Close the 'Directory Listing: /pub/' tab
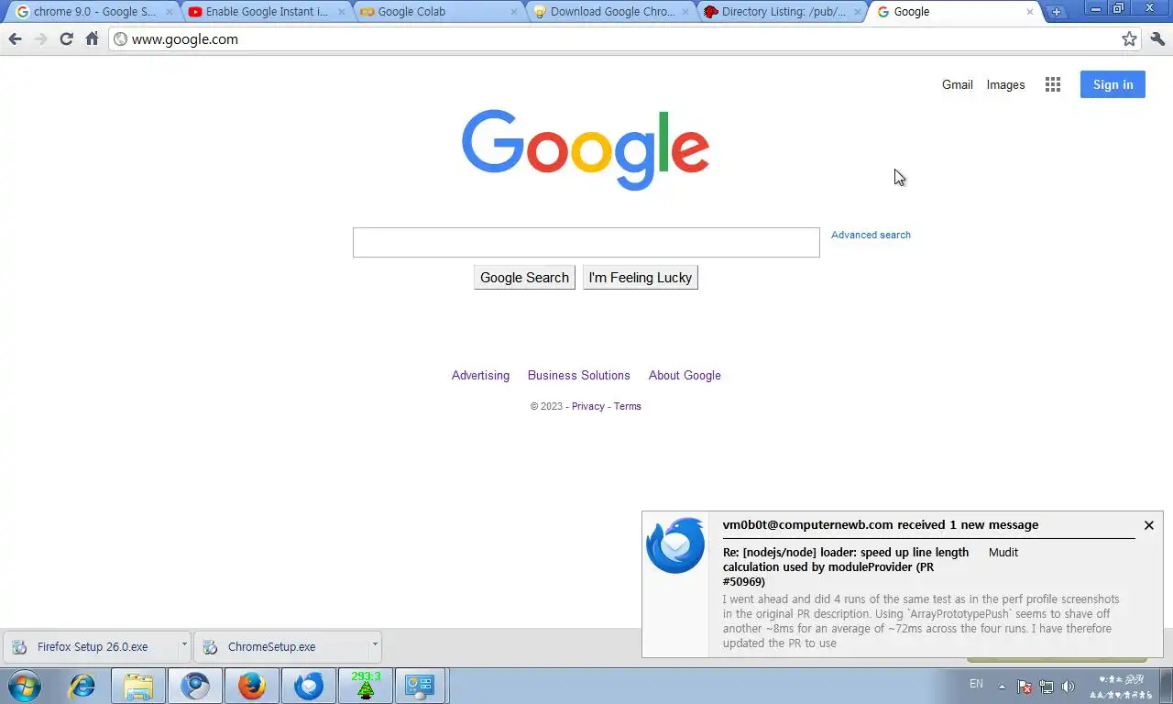Image resolution: width=1173 pixels, height=704 pixels. [858, 12]
